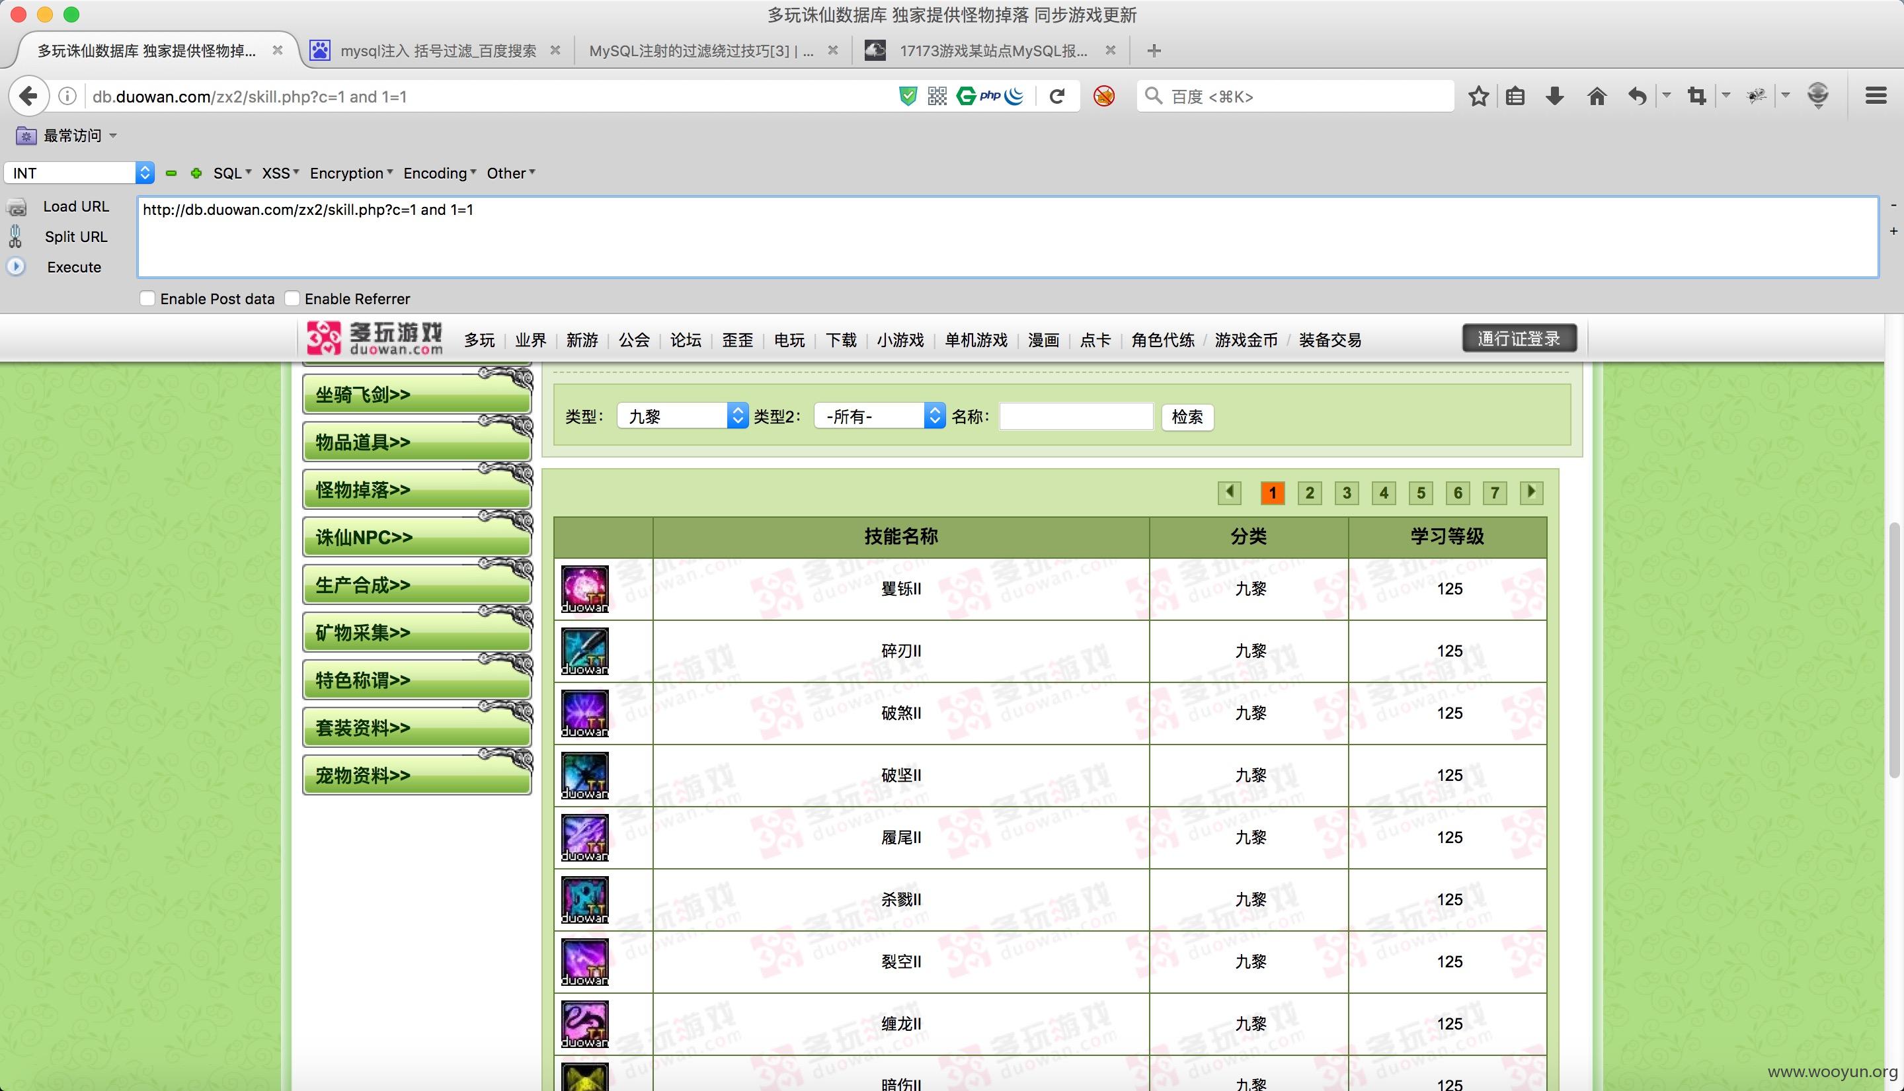
Task: Open the hamburger menu icon
Action: click(1876, 96)
